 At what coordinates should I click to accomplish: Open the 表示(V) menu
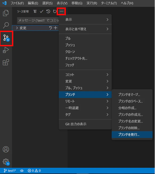[62, 3]
